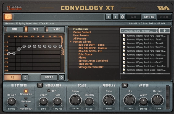Image resolution: width=174 pixels, height=114 pixels.
Task: Click the file list scrollbar
Action: coord(168,51)
